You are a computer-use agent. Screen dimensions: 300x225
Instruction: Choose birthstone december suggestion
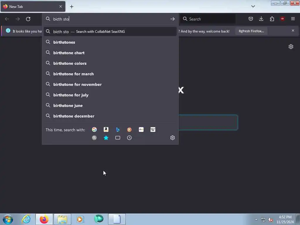pos(110,116)
